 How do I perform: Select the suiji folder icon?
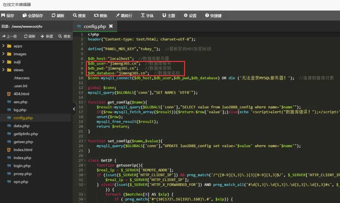point(9,62)
